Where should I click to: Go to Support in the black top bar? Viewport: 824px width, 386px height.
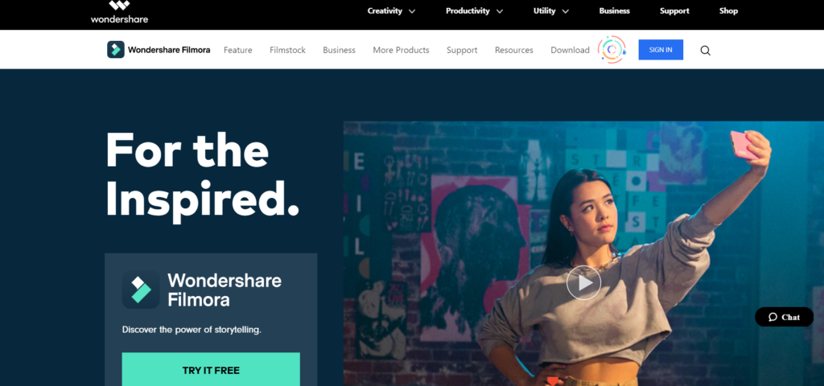click(x=674, y=11)
